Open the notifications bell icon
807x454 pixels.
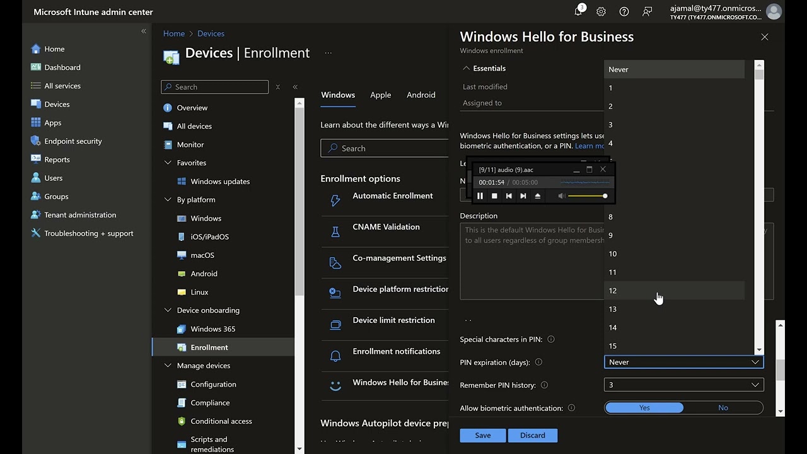[x=578, y=11]
